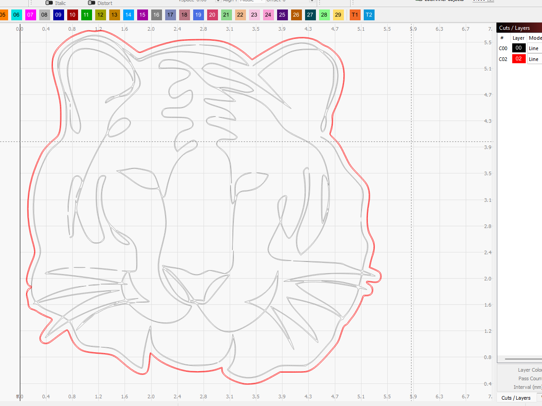Click the Layer column header
The width and height of the screenshot is (542, 406).
519,38
